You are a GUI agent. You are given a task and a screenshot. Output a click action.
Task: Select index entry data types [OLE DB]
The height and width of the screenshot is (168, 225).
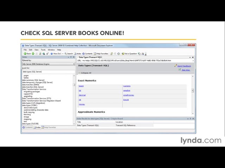[30, 124]
